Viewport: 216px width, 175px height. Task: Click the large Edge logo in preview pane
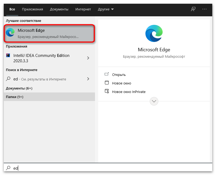coord(154,34)
